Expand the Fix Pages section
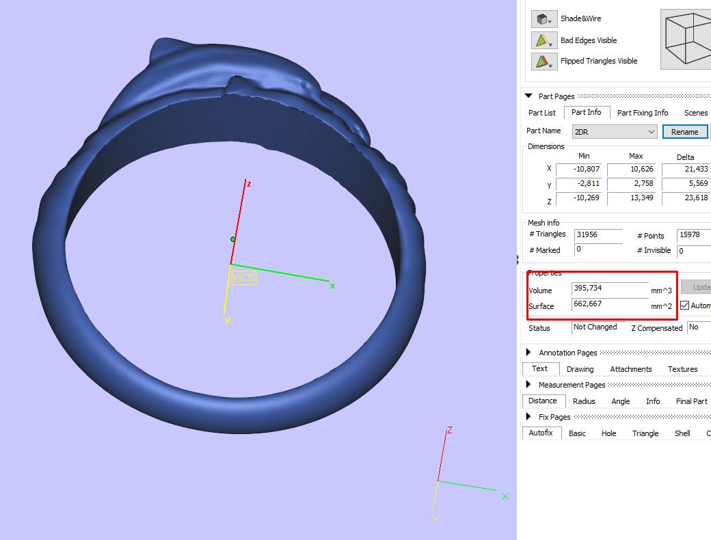711x540 pixels. [528, 417]
